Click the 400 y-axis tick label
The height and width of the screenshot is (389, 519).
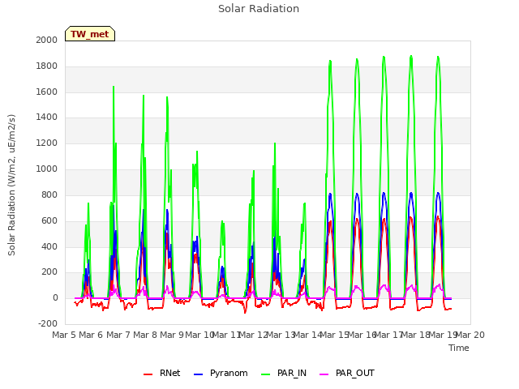coord(49,246)
